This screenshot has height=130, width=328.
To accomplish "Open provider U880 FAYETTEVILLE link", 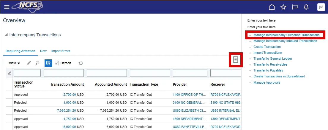I will pos(190,127).
